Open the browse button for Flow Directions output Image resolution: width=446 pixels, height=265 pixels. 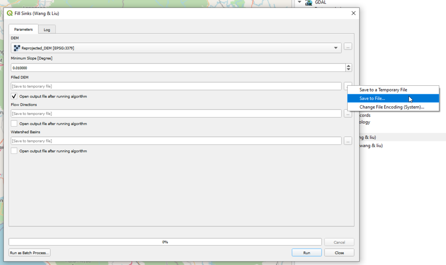tap(348, 113)
